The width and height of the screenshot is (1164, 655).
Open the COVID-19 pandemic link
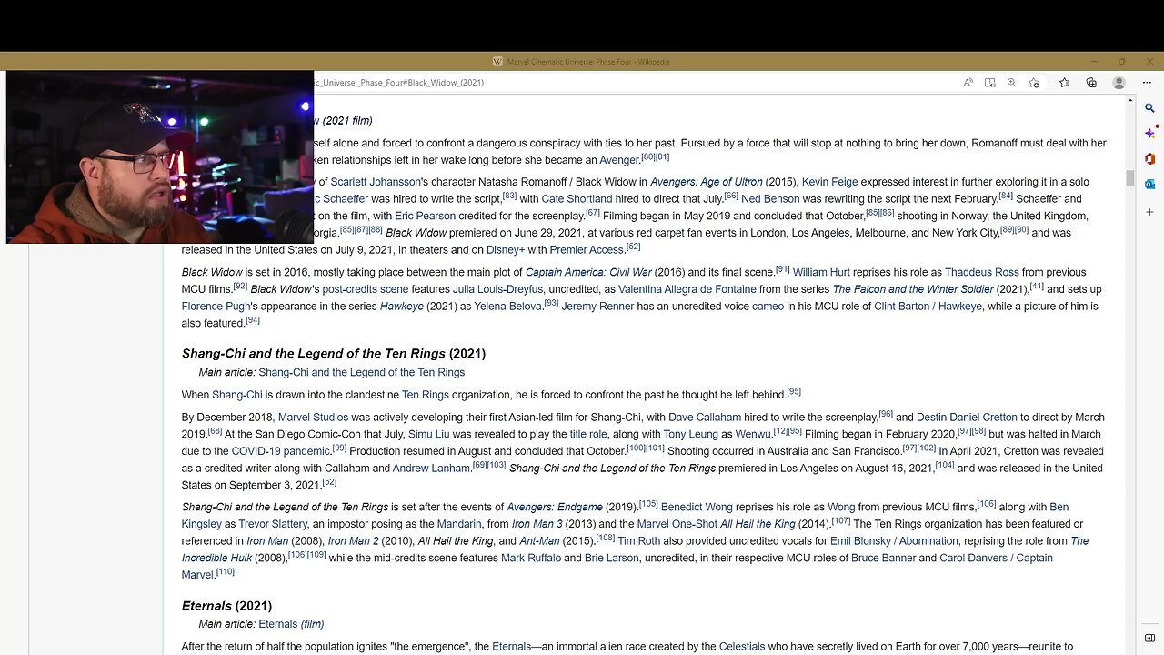point(280,451)
